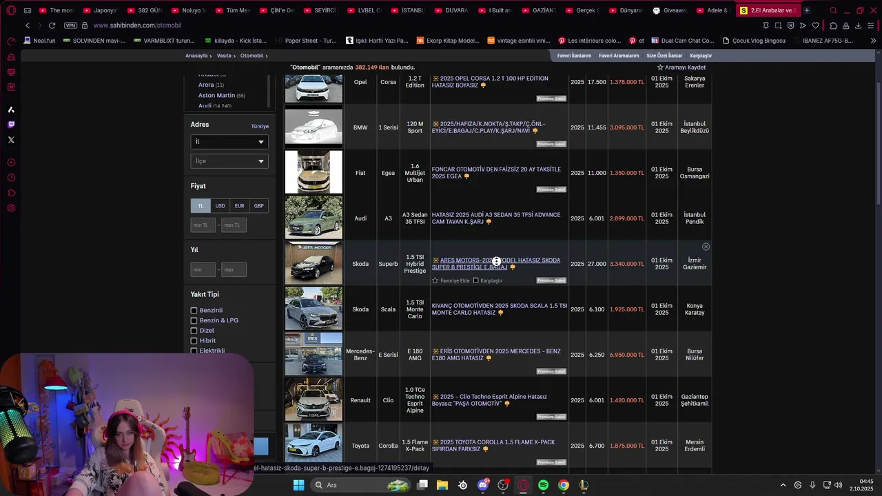This screenshot has height=496, width=882.
Task: Open sidebar settings gear icon
Action: pos(11,208)
